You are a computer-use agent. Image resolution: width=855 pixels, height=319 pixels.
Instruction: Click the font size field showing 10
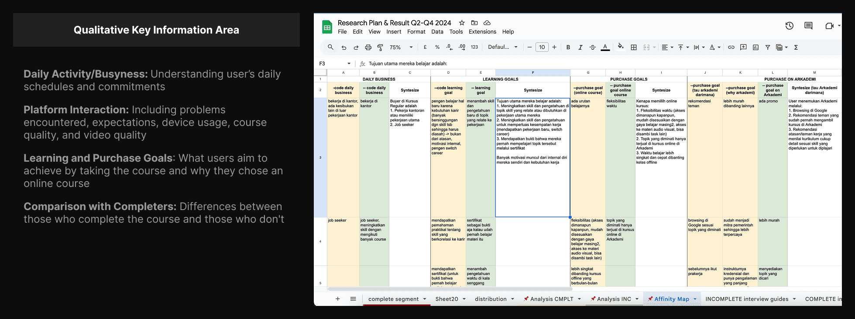coord(542,47)
